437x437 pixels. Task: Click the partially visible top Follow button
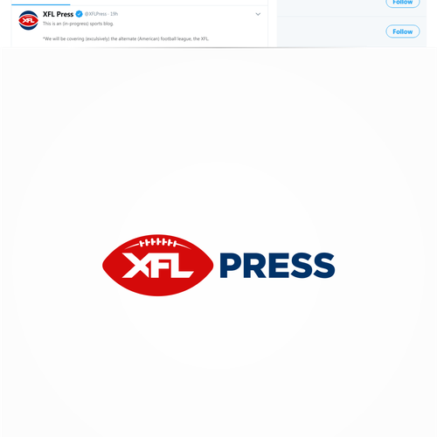click(403, 3)
